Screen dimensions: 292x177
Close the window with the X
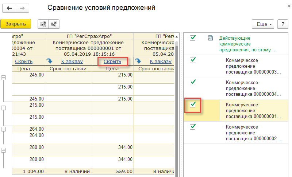(289, 6)
